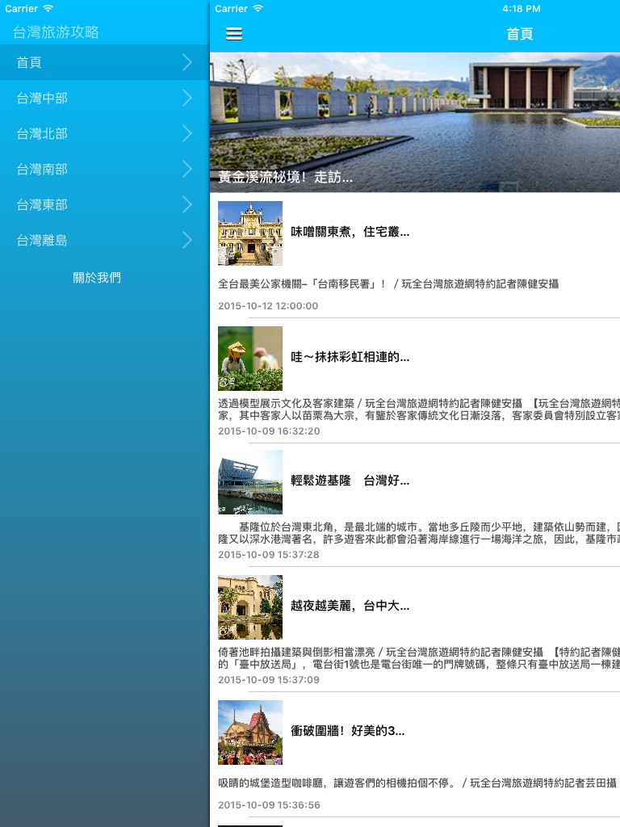
Task: Open the 黃金溪流祕境 banner image
Action: point(415,121)
